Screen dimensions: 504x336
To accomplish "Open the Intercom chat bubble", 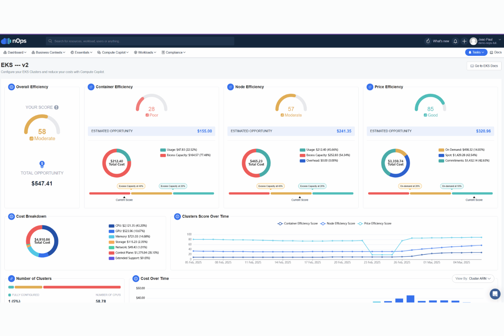I will pos(495,294).
